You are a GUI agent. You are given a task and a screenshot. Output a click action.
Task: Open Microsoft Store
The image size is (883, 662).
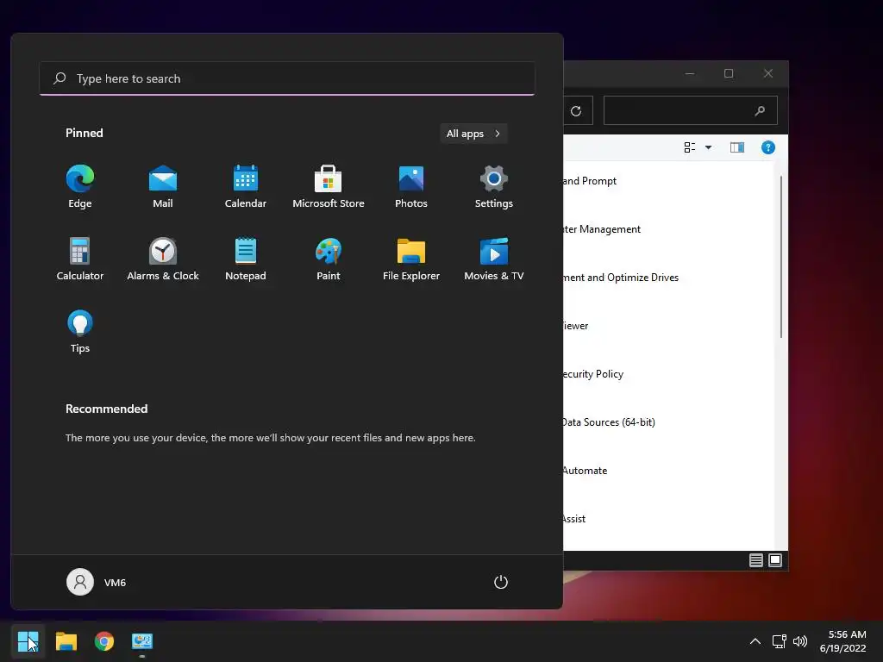pos(329,187)
